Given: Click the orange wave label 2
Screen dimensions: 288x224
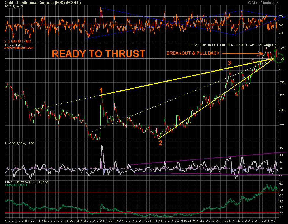Looking at the screenshot, I should tap(160, 143).
